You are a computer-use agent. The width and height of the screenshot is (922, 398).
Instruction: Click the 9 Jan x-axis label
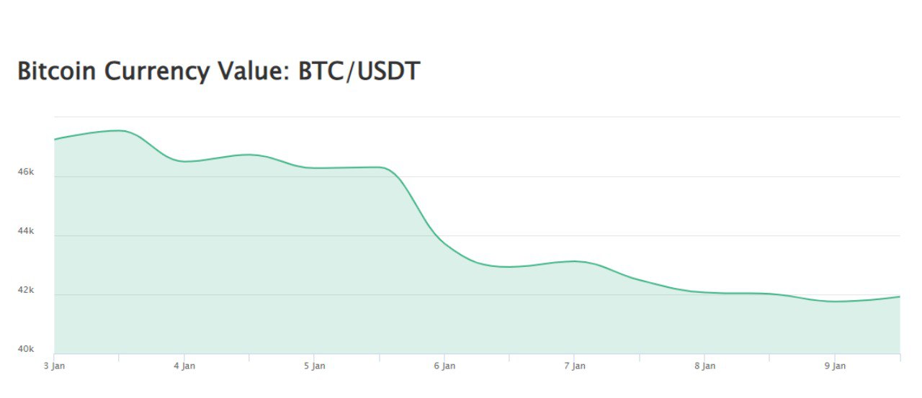click(835, 366)
